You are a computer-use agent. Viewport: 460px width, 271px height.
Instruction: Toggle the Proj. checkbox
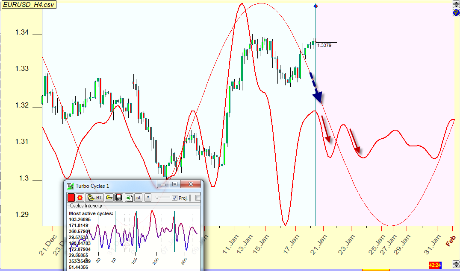coord(174,198)
